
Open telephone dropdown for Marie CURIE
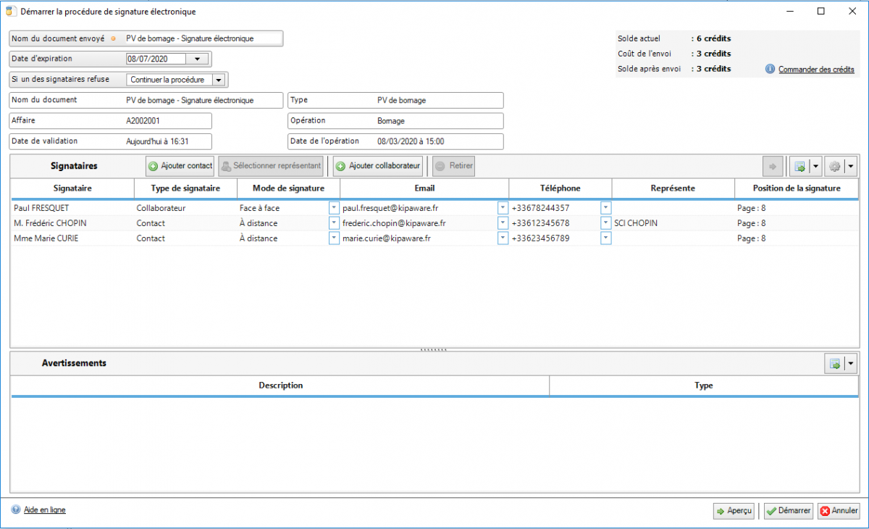point(606,238)
